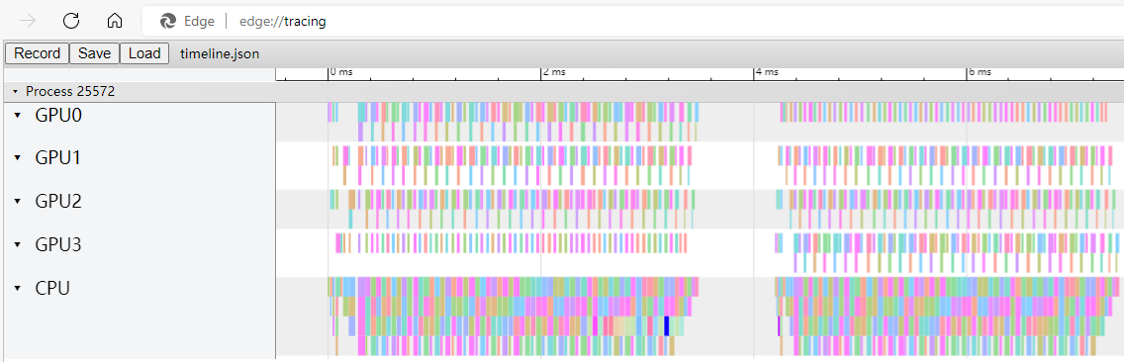Screen dimensions: 1124x362
Task: Select the GPU2 track label
Action: (x=58, y=202)
